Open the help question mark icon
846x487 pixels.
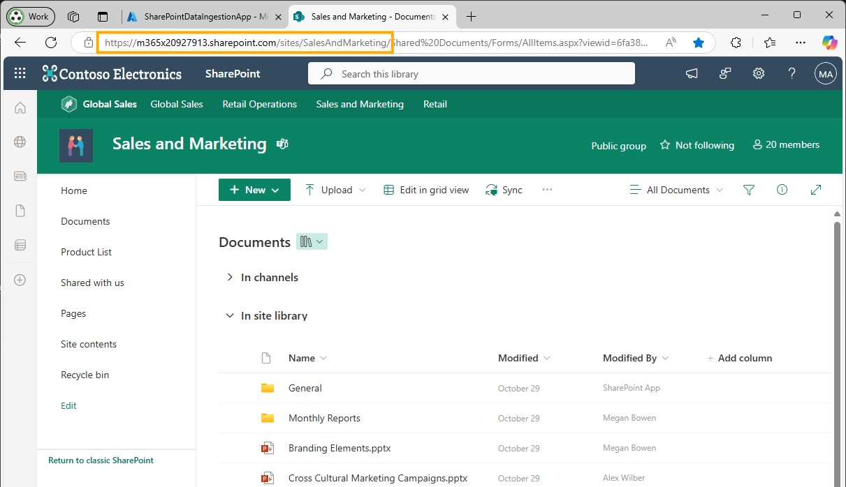(792, 73)
